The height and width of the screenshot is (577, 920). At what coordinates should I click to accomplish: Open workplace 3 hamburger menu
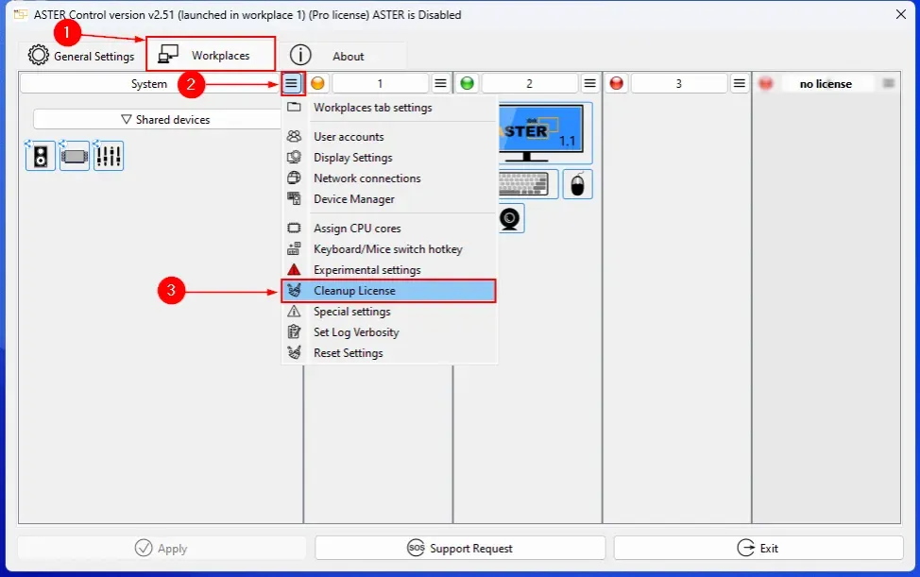click(740, 84)
